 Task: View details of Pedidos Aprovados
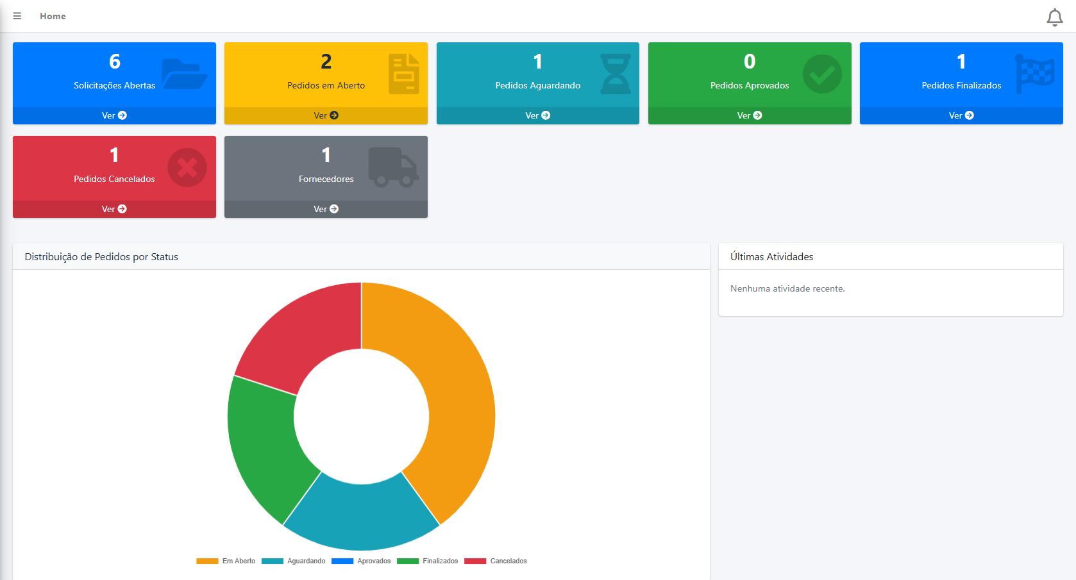[x=749, y=115]
